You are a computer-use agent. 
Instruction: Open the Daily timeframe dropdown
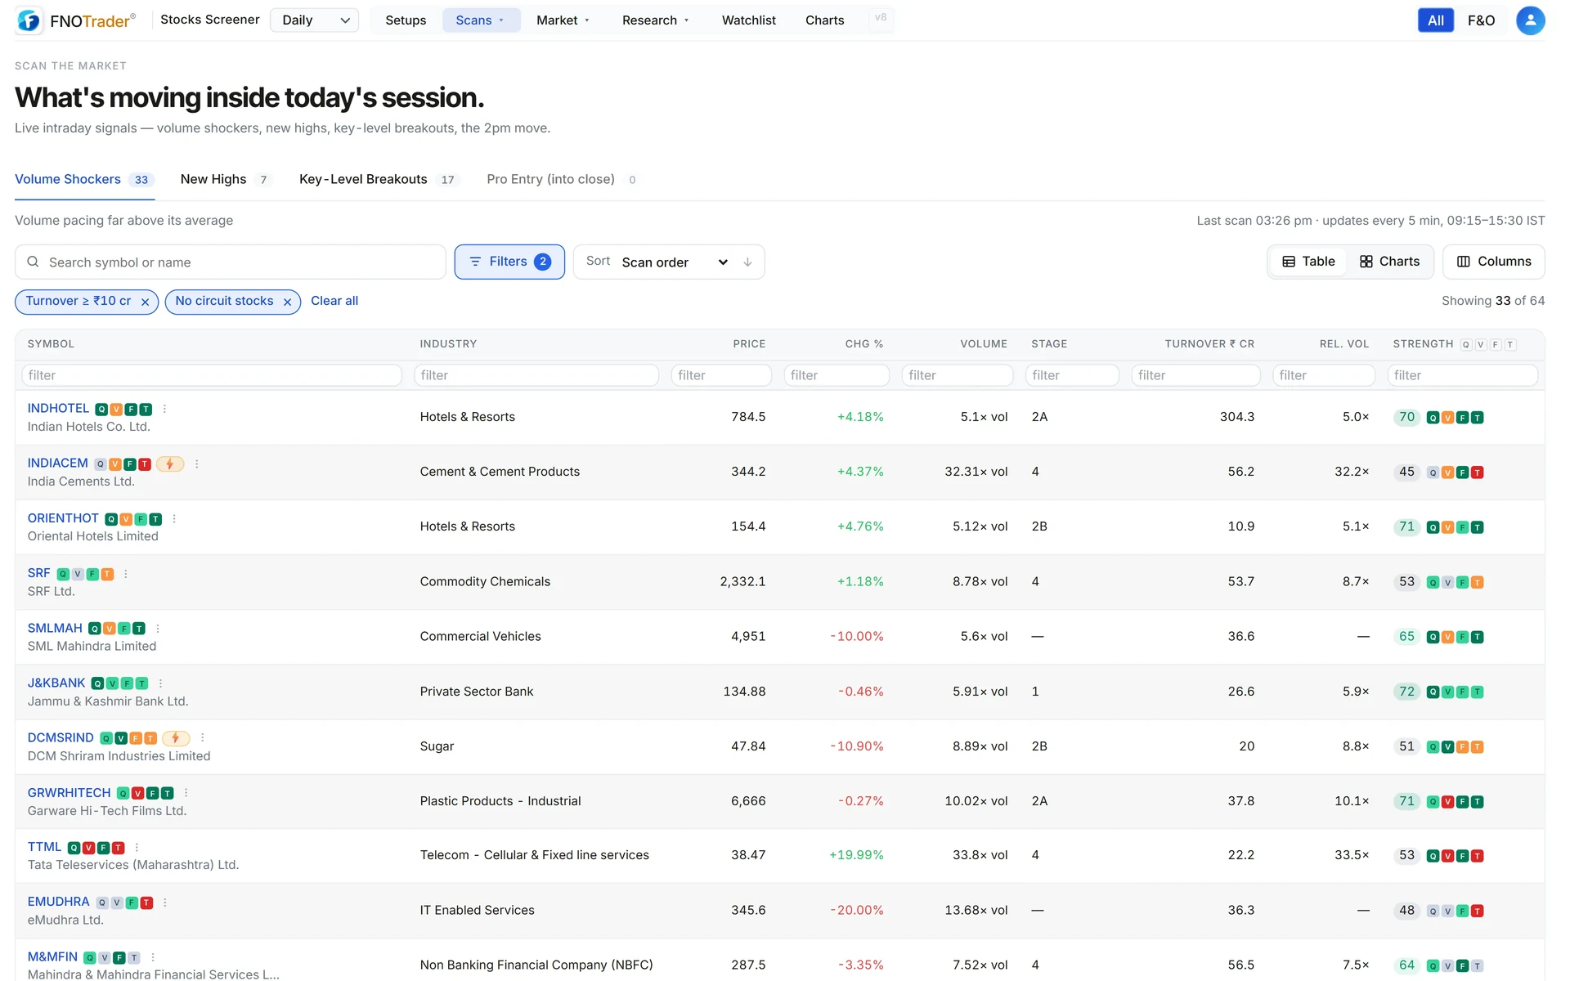pos(315,20)
